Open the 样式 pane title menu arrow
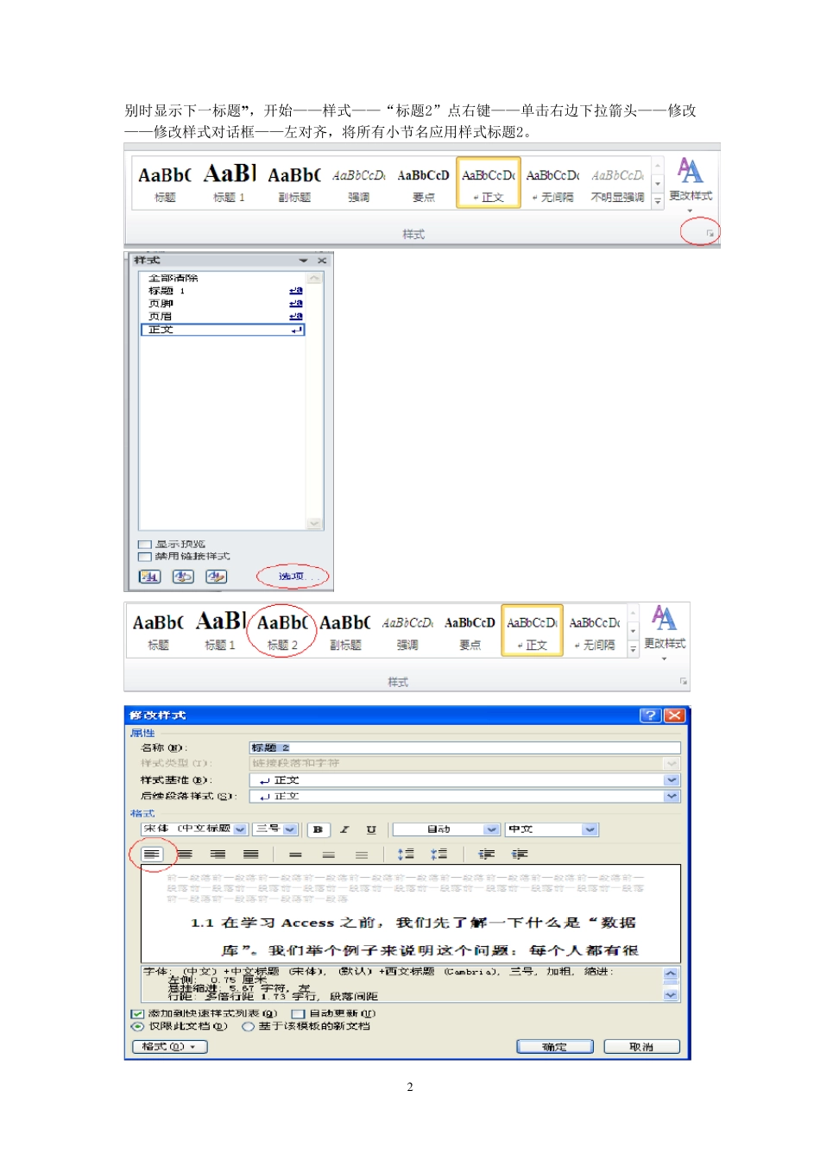 tap(303, 260)
